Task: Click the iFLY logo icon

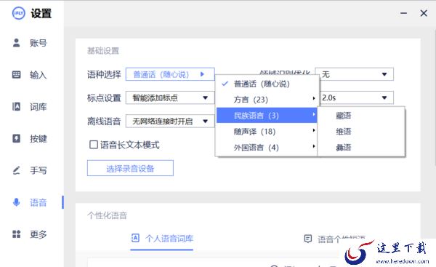Action: 19,13
